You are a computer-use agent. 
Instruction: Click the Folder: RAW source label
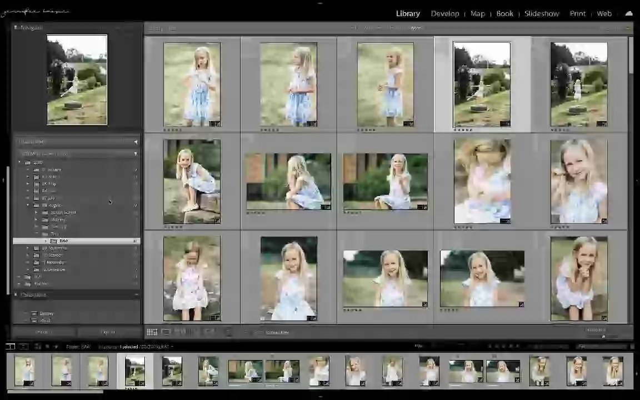78,347
